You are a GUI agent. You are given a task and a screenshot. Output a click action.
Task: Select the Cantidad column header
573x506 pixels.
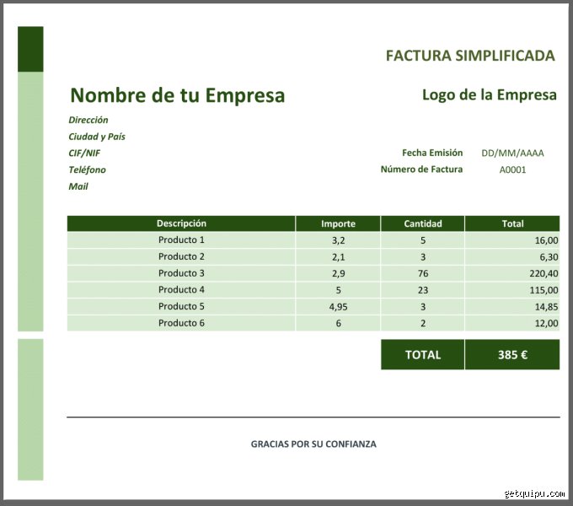423,223
